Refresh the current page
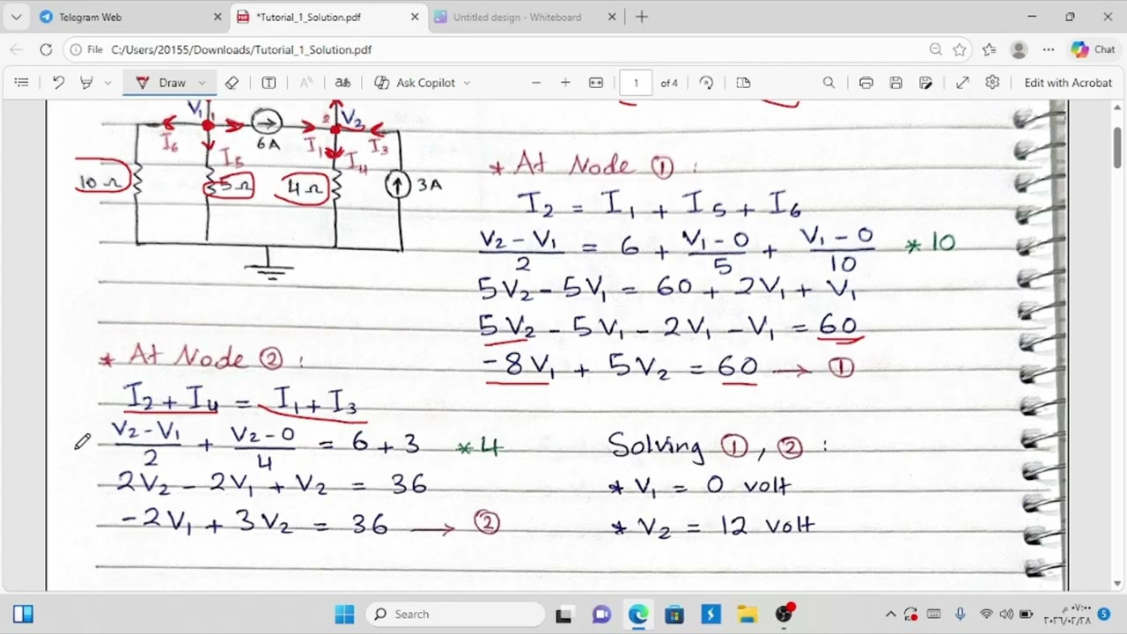1127x634 pixels. [x=46, y=50]
